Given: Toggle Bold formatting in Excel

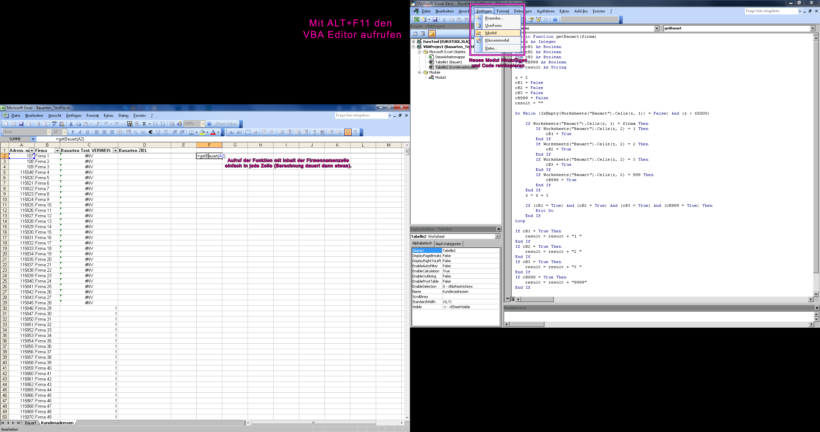Looking at the screenshot, I should click(x=73, y=132).
